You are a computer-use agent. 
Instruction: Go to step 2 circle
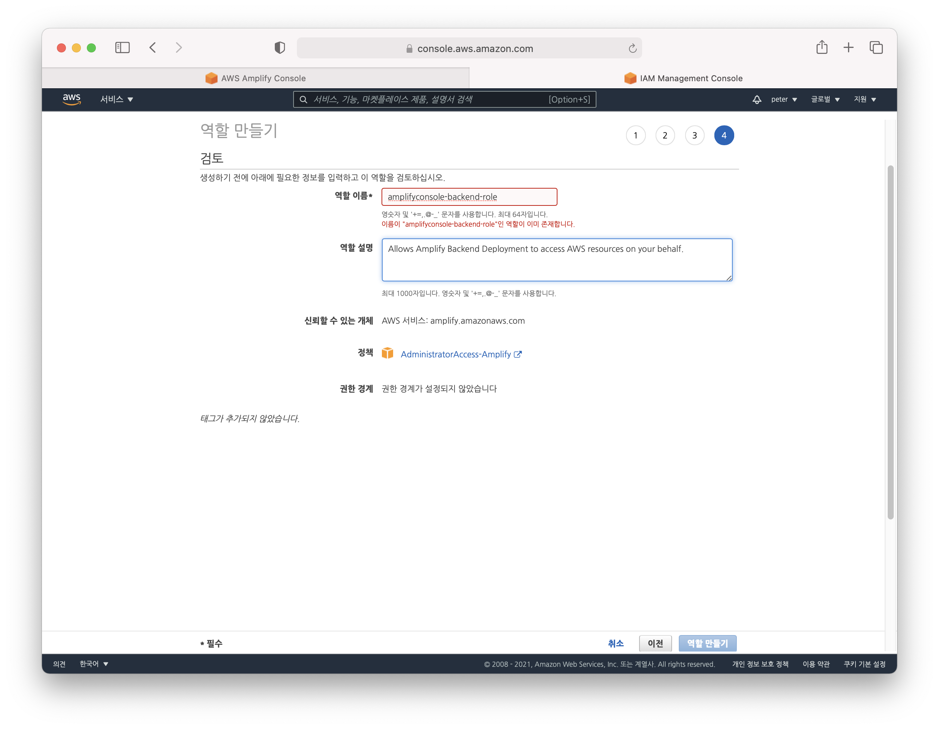point(665,135)
